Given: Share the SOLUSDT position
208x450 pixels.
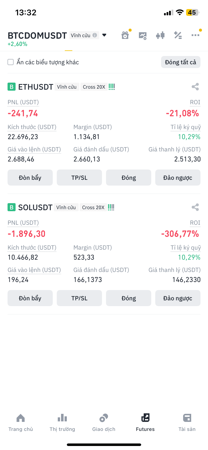Looking at the screenshot, I should pyautogui.click(x=195, y=207).
